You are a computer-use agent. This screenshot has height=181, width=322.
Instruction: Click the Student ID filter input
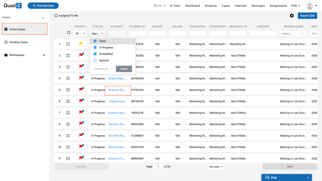tap(137, 34)
